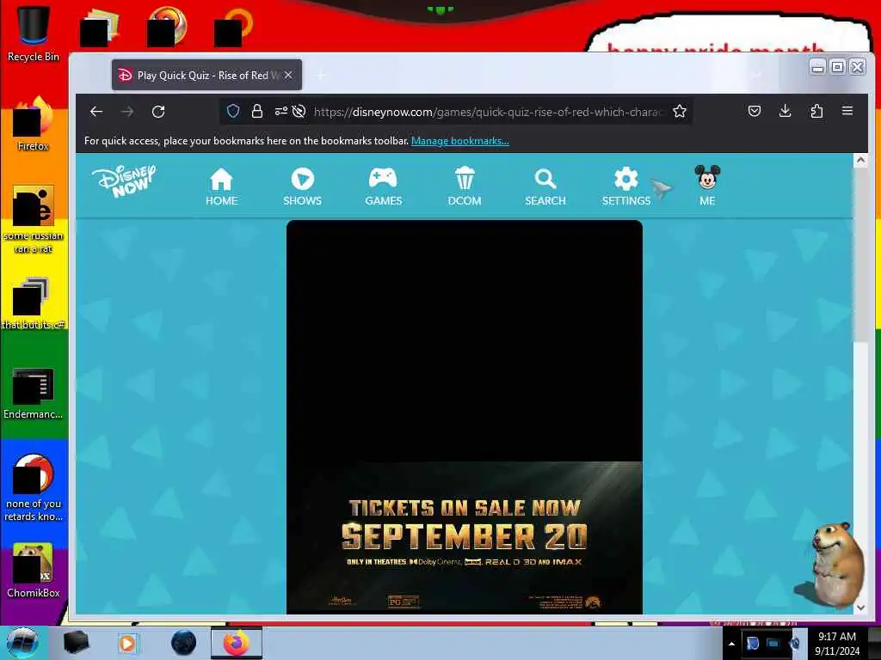Open the Windows Start orb

[x=22, y=643]
